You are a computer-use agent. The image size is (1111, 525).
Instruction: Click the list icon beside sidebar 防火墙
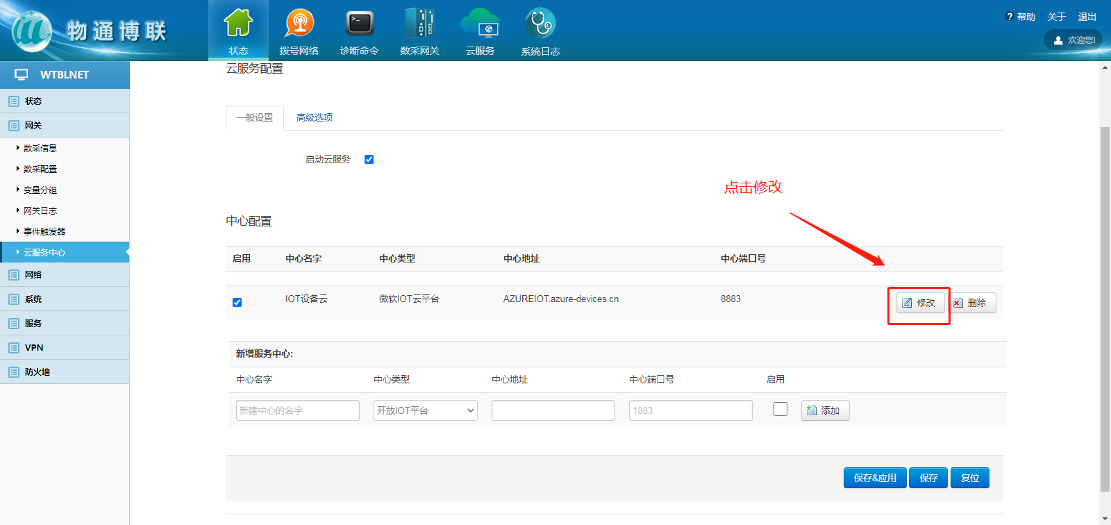14,372
